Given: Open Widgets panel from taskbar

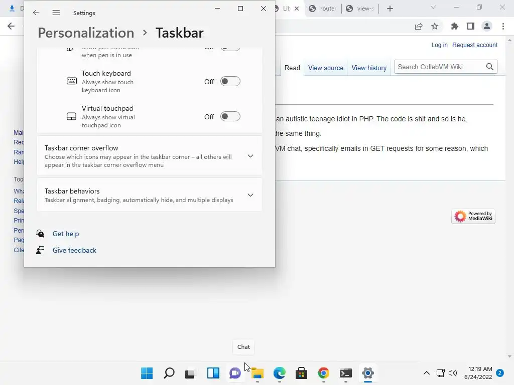Looking at the screenshot, I should [213, 373].
